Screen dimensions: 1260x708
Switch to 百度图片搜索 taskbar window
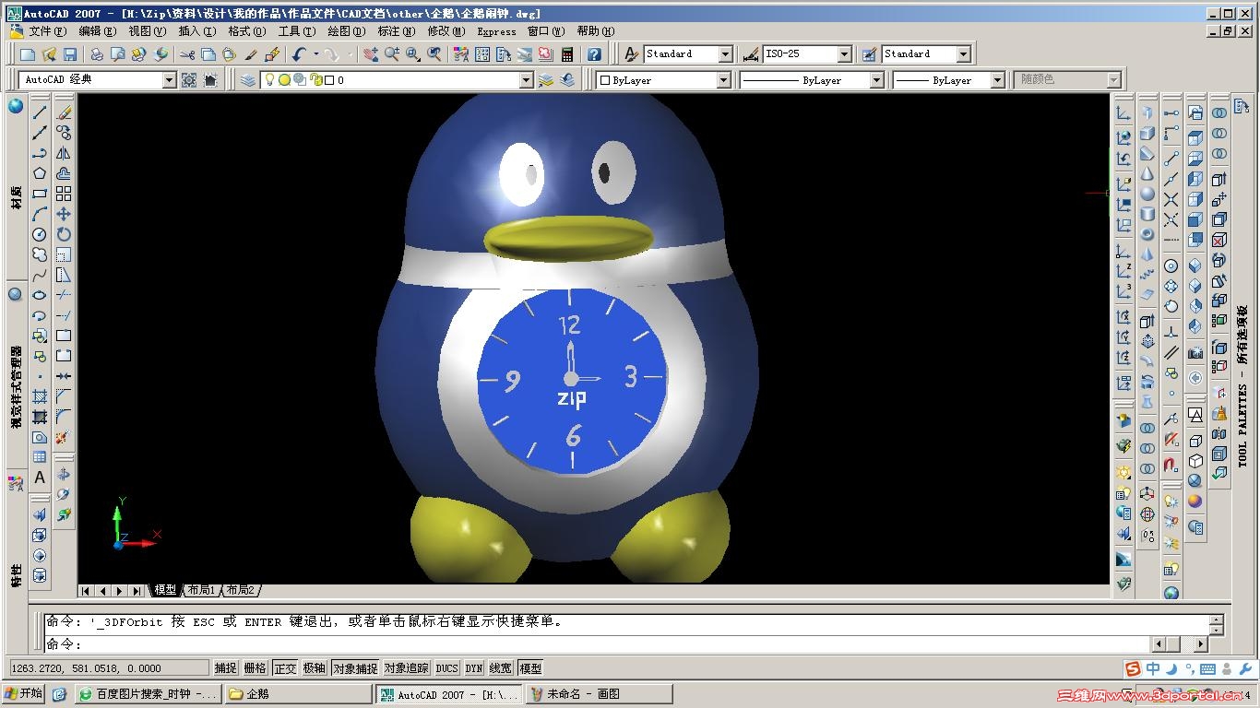coord(149,694)
